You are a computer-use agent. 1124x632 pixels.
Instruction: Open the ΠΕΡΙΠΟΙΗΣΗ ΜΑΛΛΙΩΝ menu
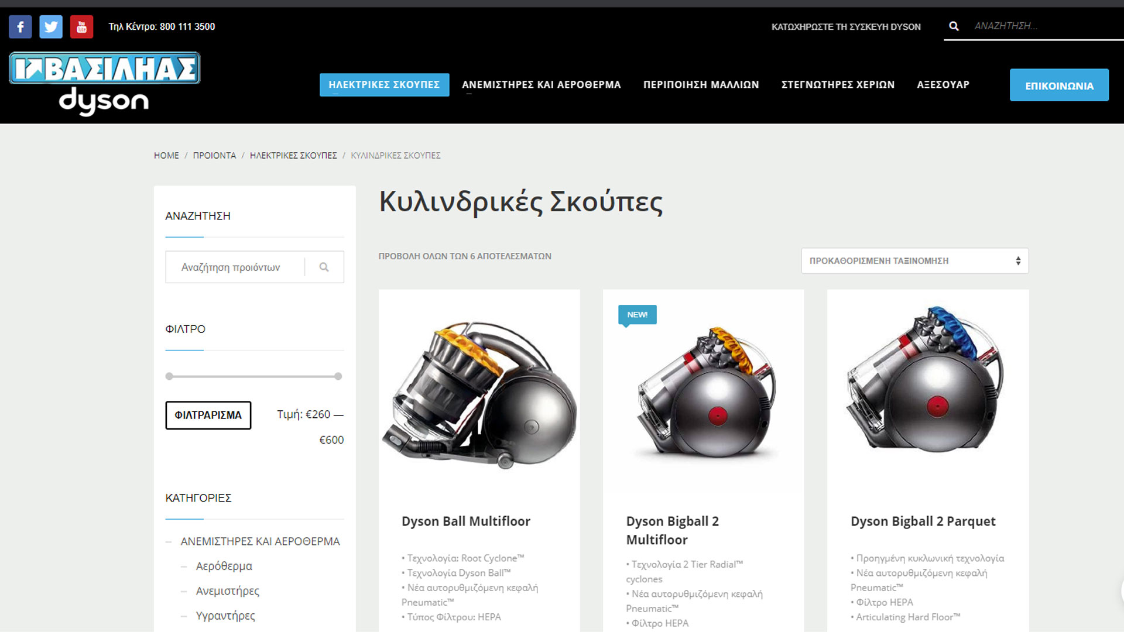pos(701,85)
